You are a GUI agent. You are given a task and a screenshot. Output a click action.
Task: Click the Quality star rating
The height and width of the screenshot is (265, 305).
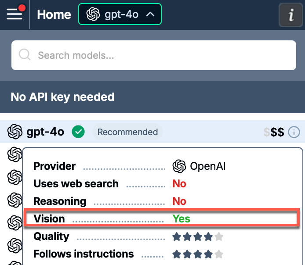pyautogui.click(x=198, y=236)
